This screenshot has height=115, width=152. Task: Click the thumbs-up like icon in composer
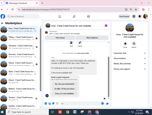pos(107,103)
